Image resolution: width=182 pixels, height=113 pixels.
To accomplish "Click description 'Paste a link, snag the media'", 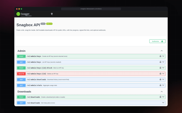I will [61, 30].
